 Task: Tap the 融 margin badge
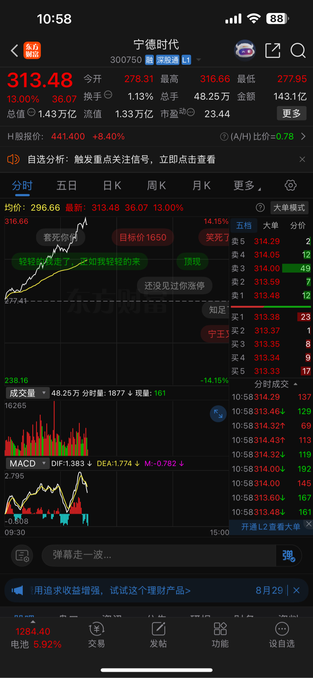pos(149,60)
